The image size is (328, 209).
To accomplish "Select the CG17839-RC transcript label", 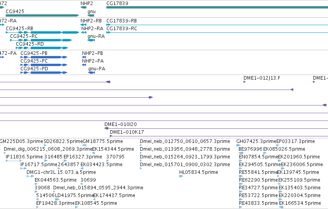I will point(122,29).
